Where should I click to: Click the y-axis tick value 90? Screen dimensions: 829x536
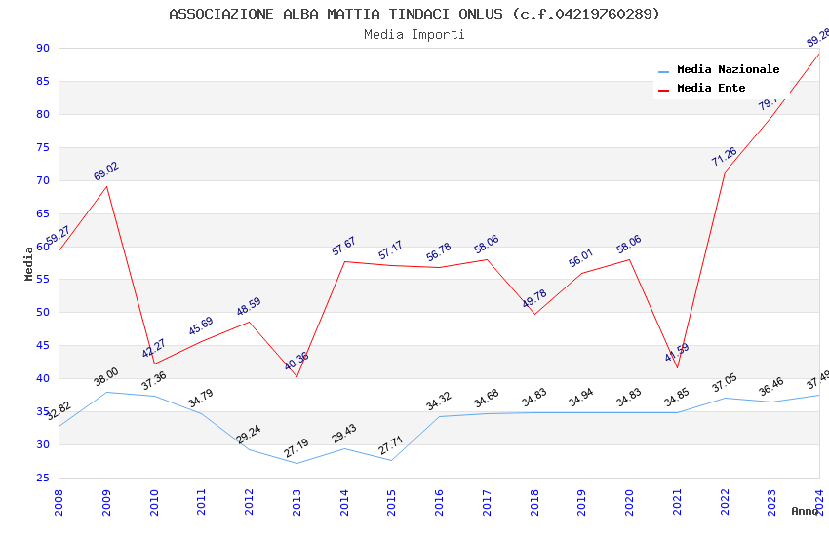click(43, 48)
